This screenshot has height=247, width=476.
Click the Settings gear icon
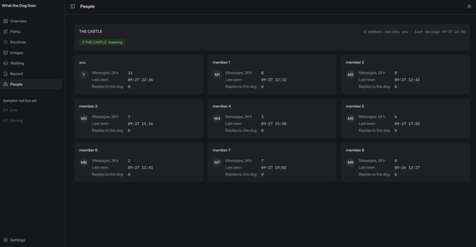[x=5, y=240]
